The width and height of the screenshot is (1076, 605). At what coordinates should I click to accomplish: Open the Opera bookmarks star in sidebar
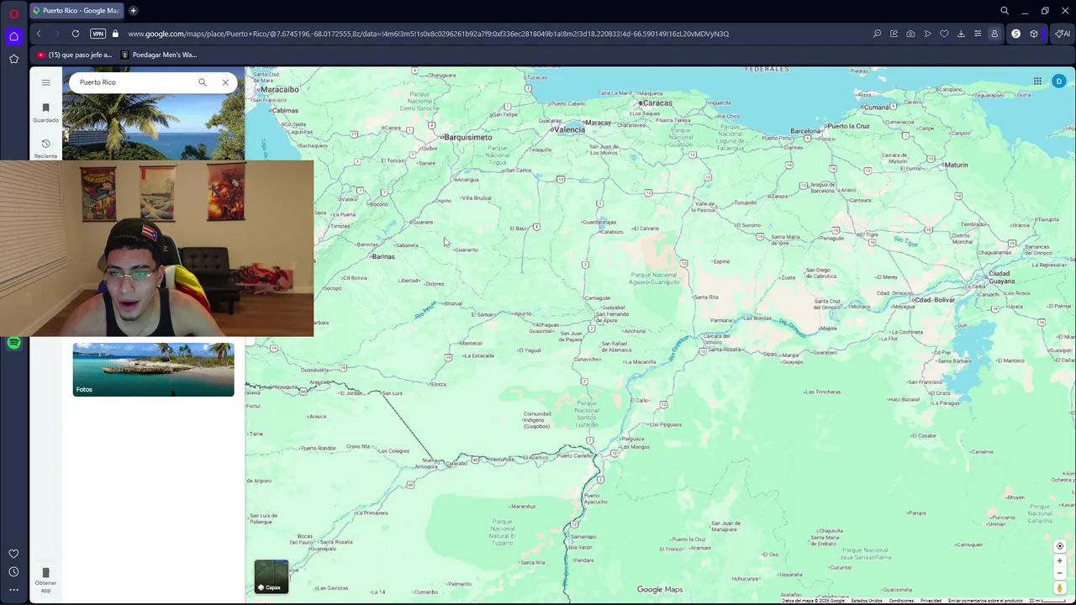click(x=13, y=59)
